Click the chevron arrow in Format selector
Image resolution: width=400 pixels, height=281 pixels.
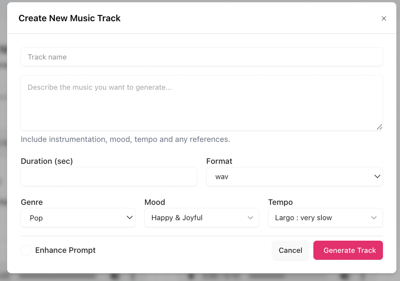[377, 177]
